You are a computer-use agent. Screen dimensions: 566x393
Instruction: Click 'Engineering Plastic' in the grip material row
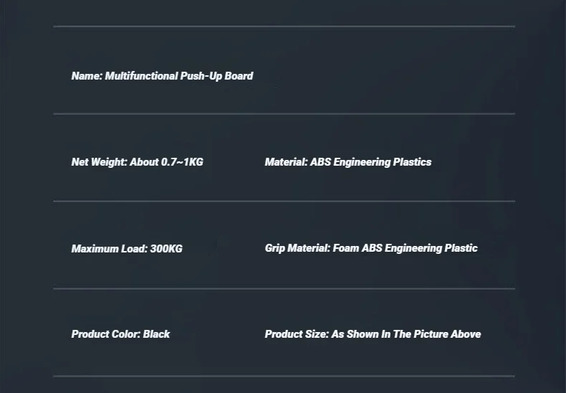click(x=431, y=248)
